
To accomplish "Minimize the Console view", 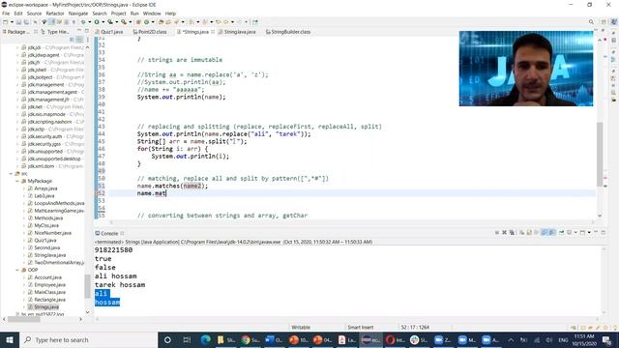I will [x=596, y=233].
